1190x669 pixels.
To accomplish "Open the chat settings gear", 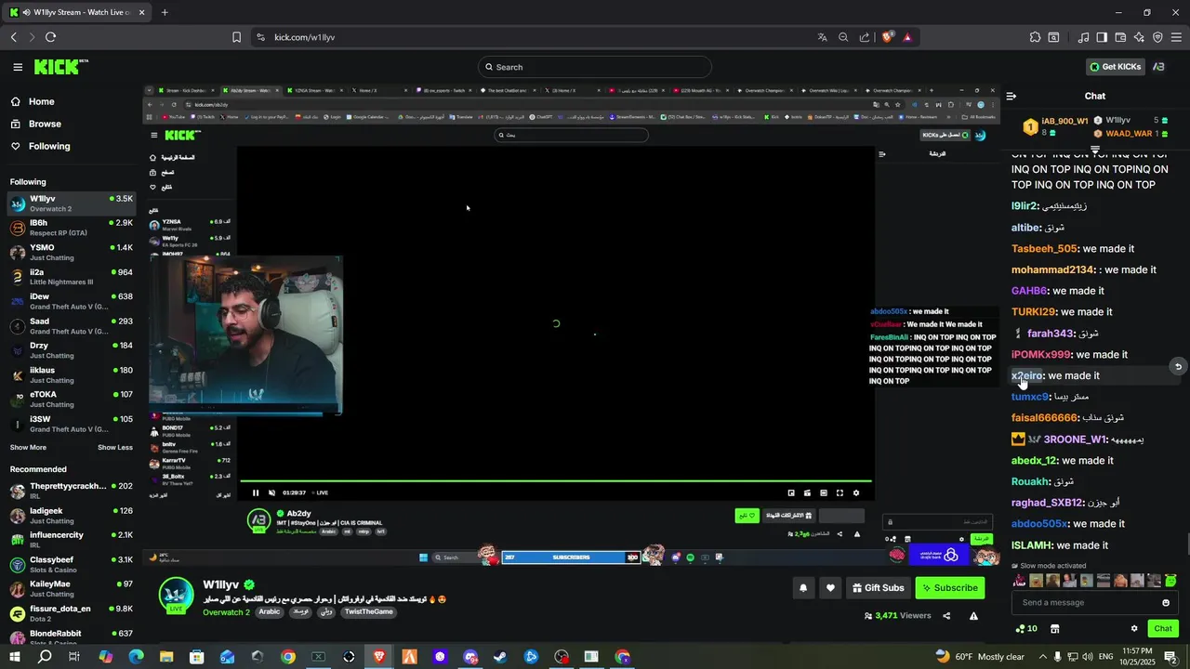I will pos(1133,629).
